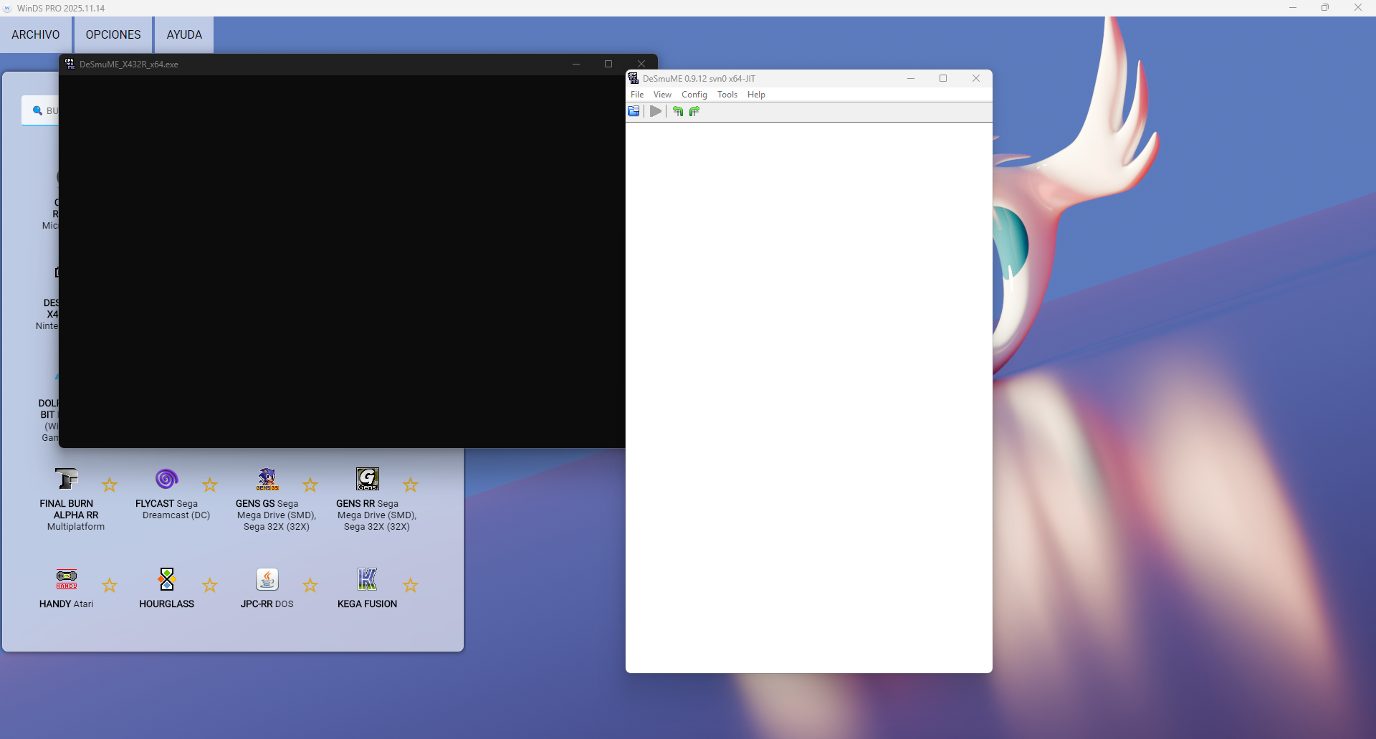This screenshot has height=739, width=1376.
Task: Open the View menu in DeSmuME
Action: click(x=662, y=95)
